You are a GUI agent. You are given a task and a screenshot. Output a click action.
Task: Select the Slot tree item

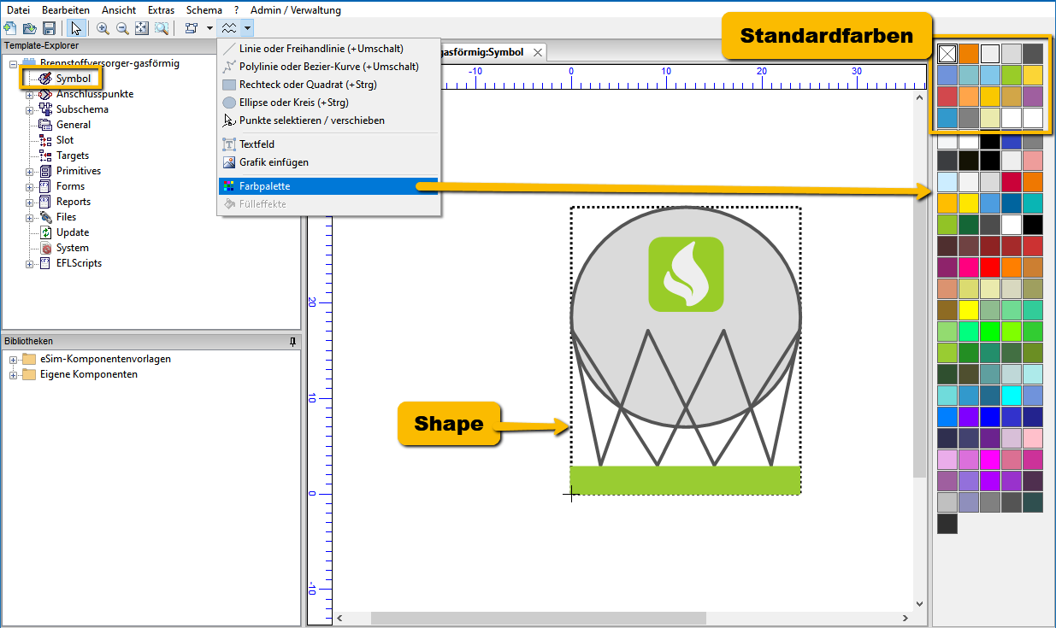click(65, 140)
